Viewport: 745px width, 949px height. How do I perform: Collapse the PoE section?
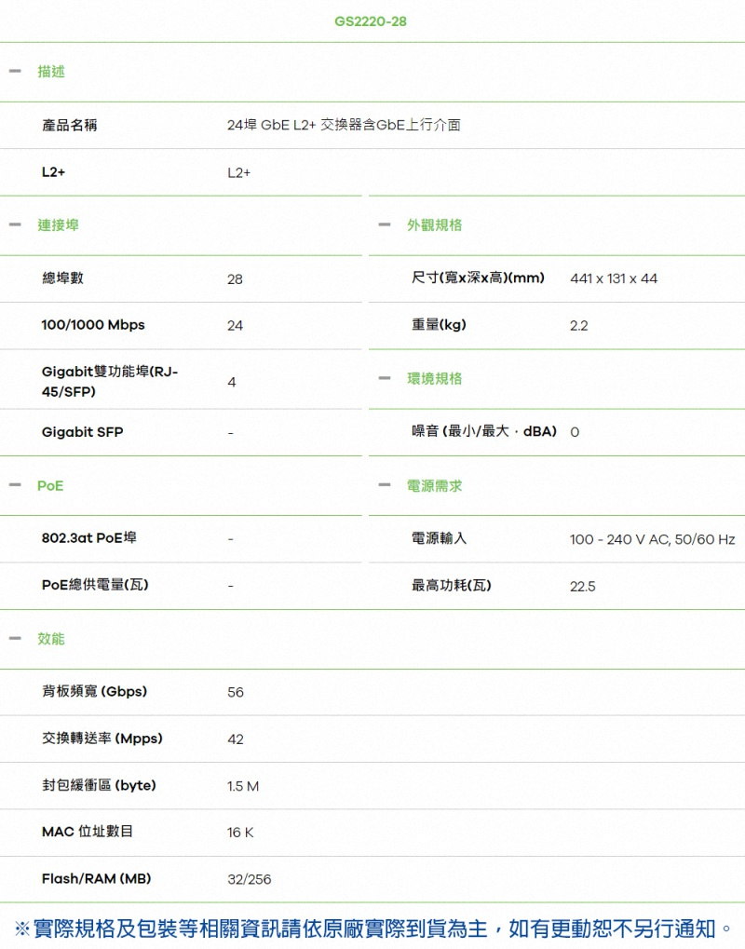click(x=15, y=485)
